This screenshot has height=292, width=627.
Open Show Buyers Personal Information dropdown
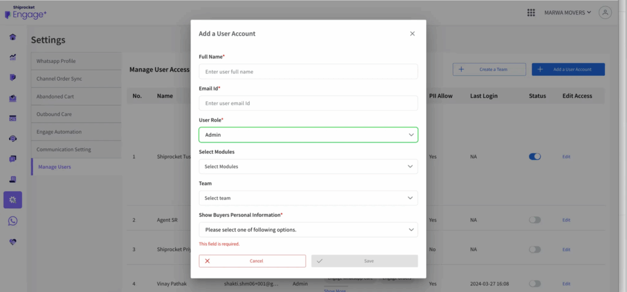tap(308, 230)
